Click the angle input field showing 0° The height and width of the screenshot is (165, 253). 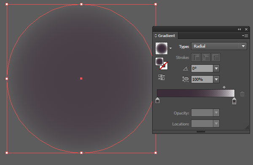pos(202,69)
